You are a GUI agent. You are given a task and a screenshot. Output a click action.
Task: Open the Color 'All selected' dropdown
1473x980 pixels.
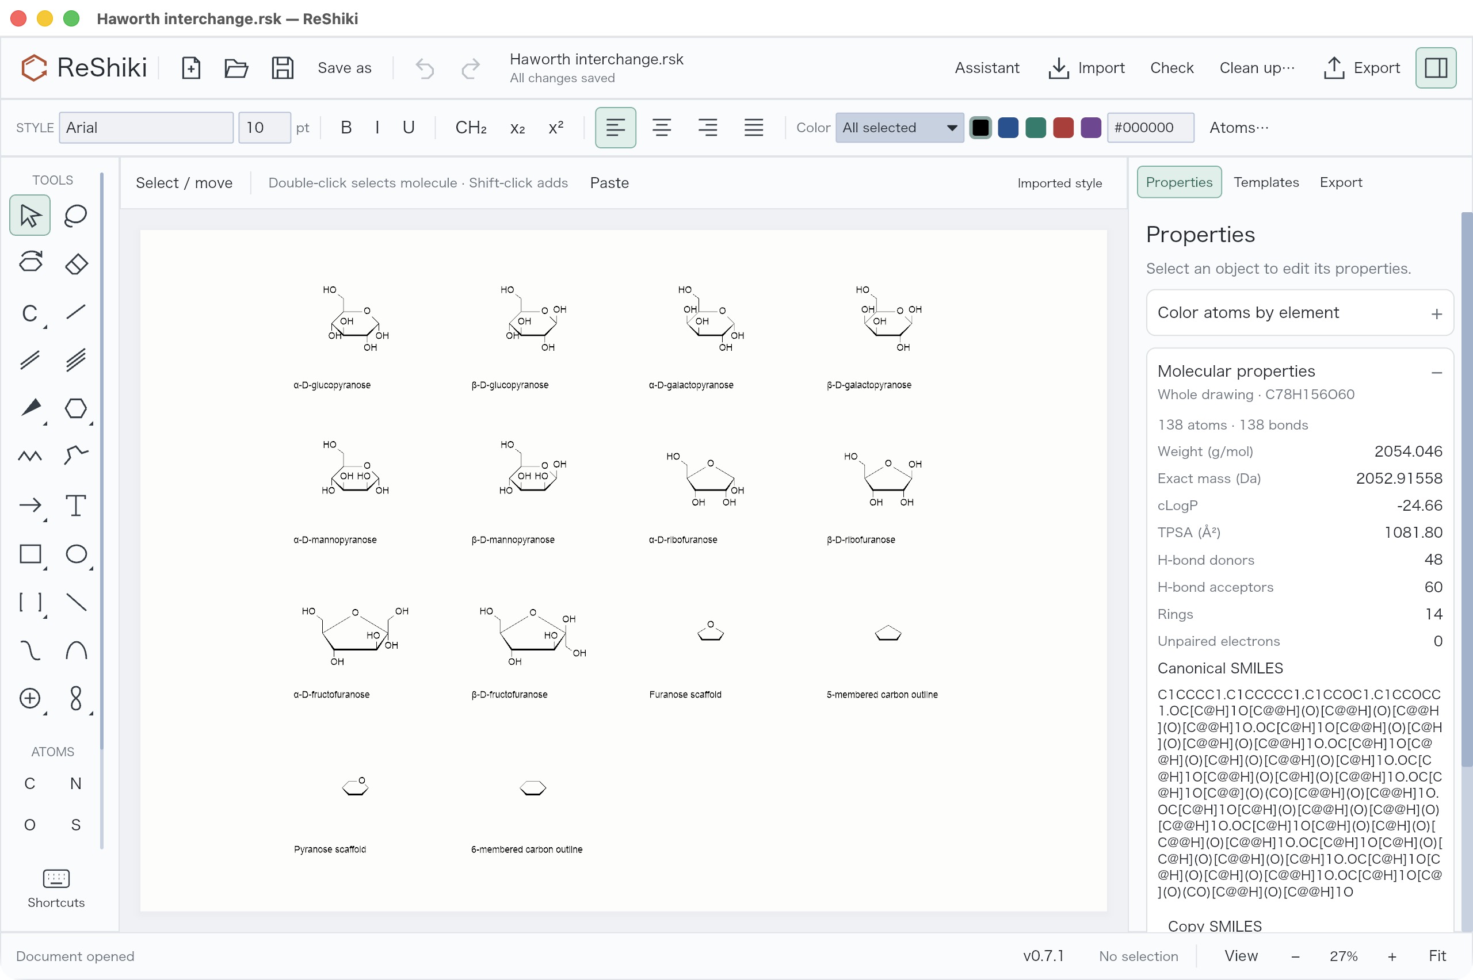coord(899,128)
